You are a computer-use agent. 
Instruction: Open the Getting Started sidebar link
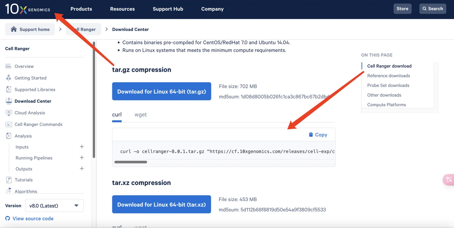click(31, 78)
